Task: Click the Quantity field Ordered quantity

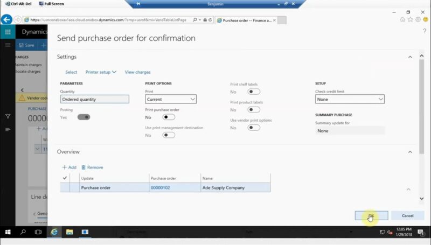Action: pyautogui.click(x=95, y=99)
